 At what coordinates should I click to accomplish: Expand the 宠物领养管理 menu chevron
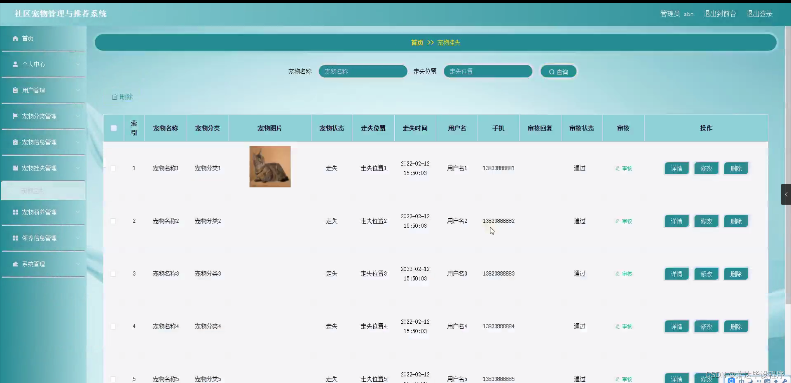click(x=78, y=212)
